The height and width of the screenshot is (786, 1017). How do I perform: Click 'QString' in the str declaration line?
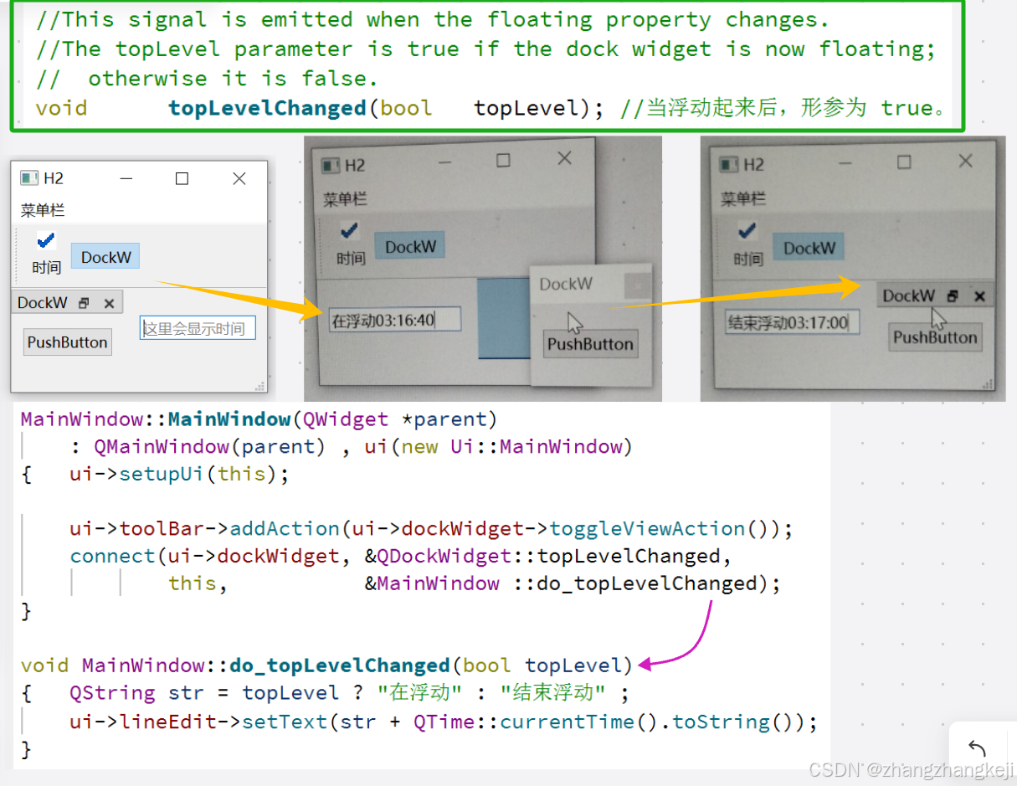(x=113, y=693)
